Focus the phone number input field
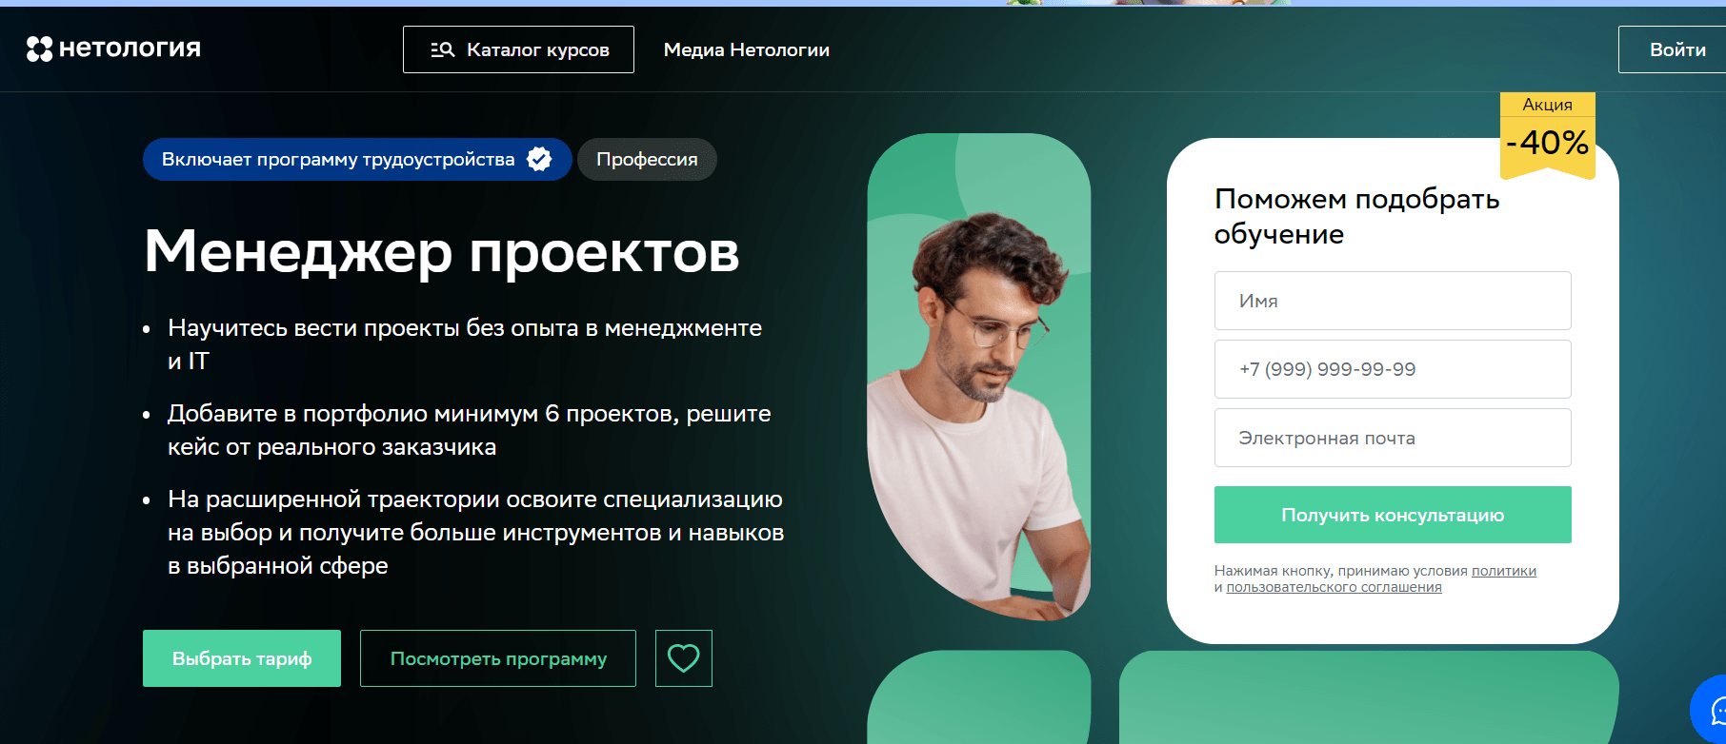 (x=1393, y=369)
